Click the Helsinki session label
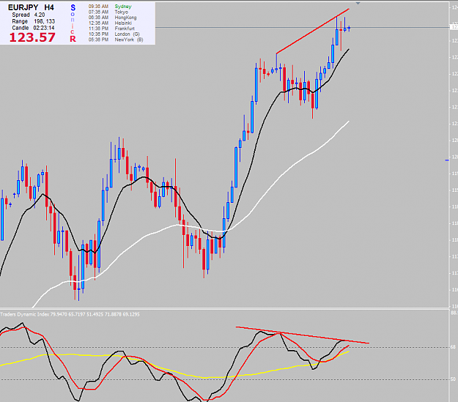The height and width of the screenshot is (402, 458). click(123, 23)
